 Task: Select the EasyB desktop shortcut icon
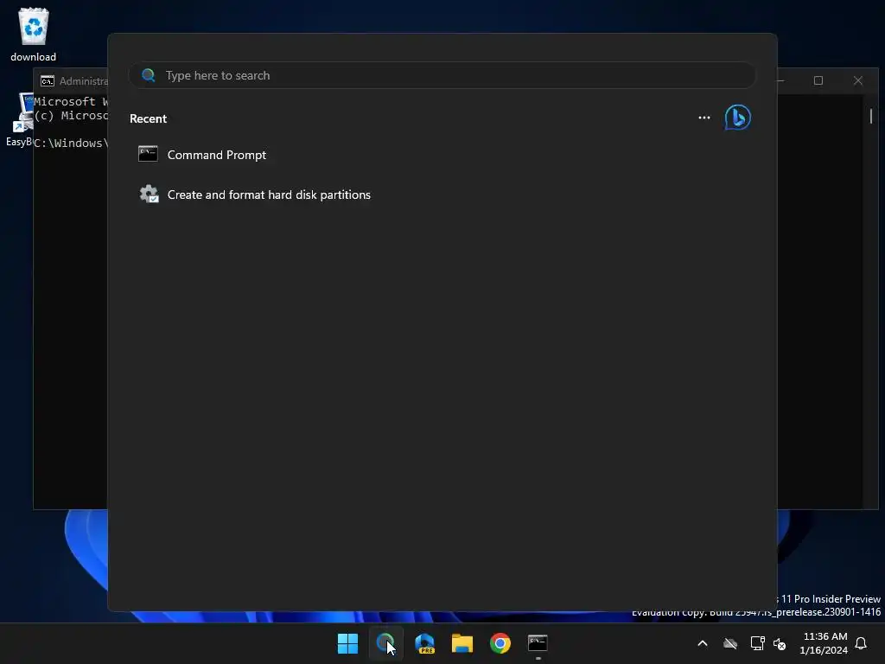(x=19, y=119)
